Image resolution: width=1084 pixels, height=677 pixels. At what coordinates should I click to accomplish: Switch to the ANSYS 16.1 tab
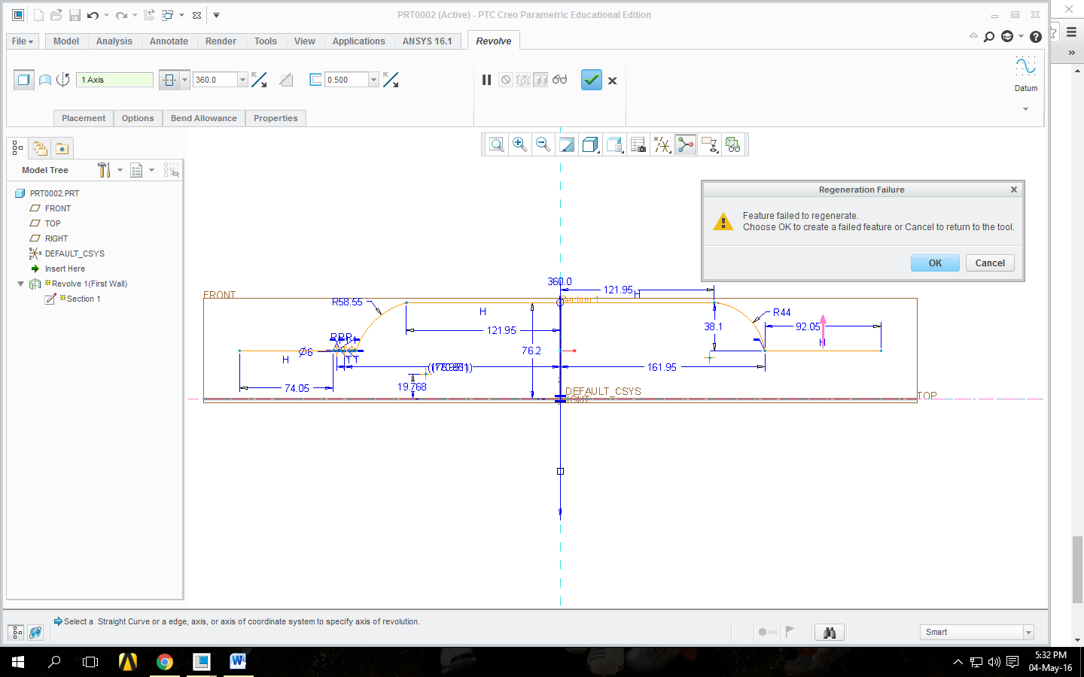pos(428,41)
